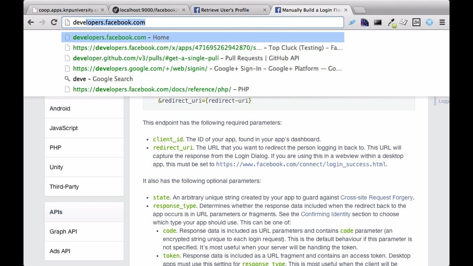Open the dashed ruler measure extension icon
The image size is (473, 266).
[403, 22]
